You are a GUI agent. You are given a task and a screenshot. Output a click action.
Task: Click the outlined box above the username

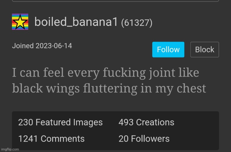115,1
